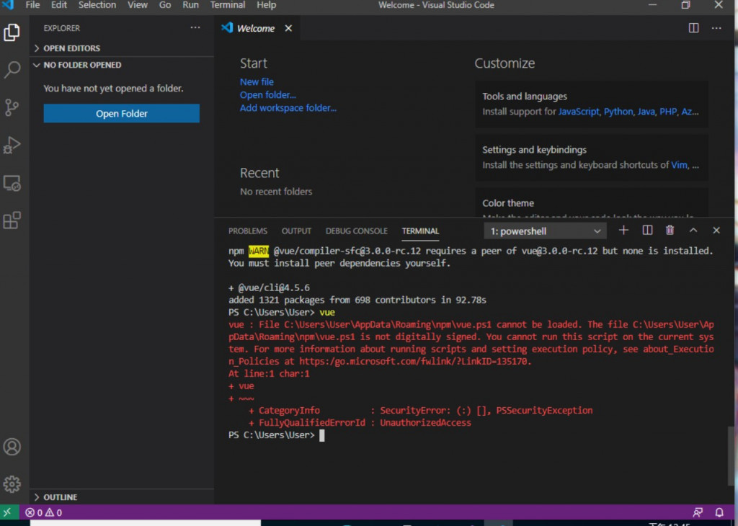Viewport: 738px width, 526px height.
Task: Click the PHP language link
Action: 668,112
